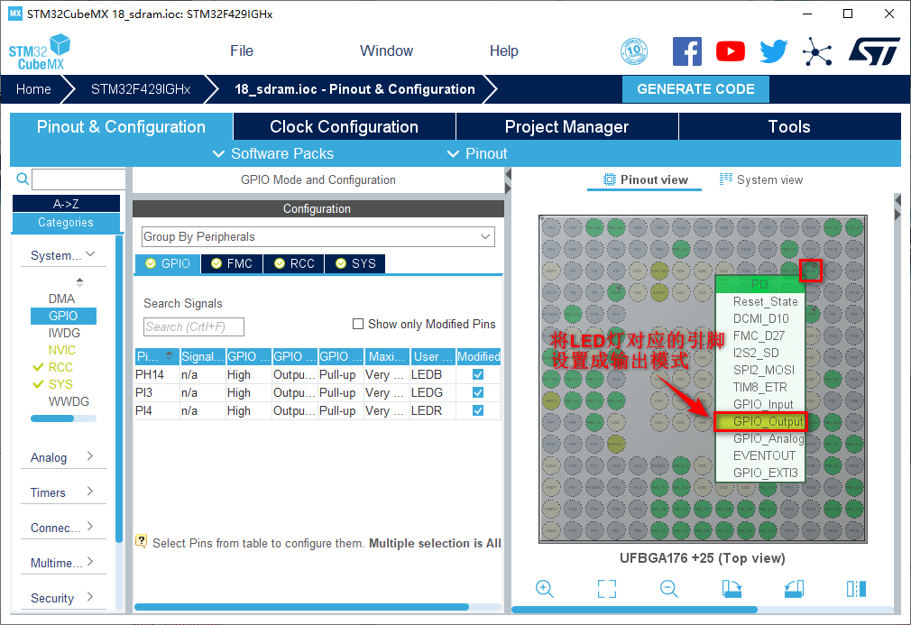Click the GENERATE CODE button
The image size is (911, 625).
click(x=695, y=89)
